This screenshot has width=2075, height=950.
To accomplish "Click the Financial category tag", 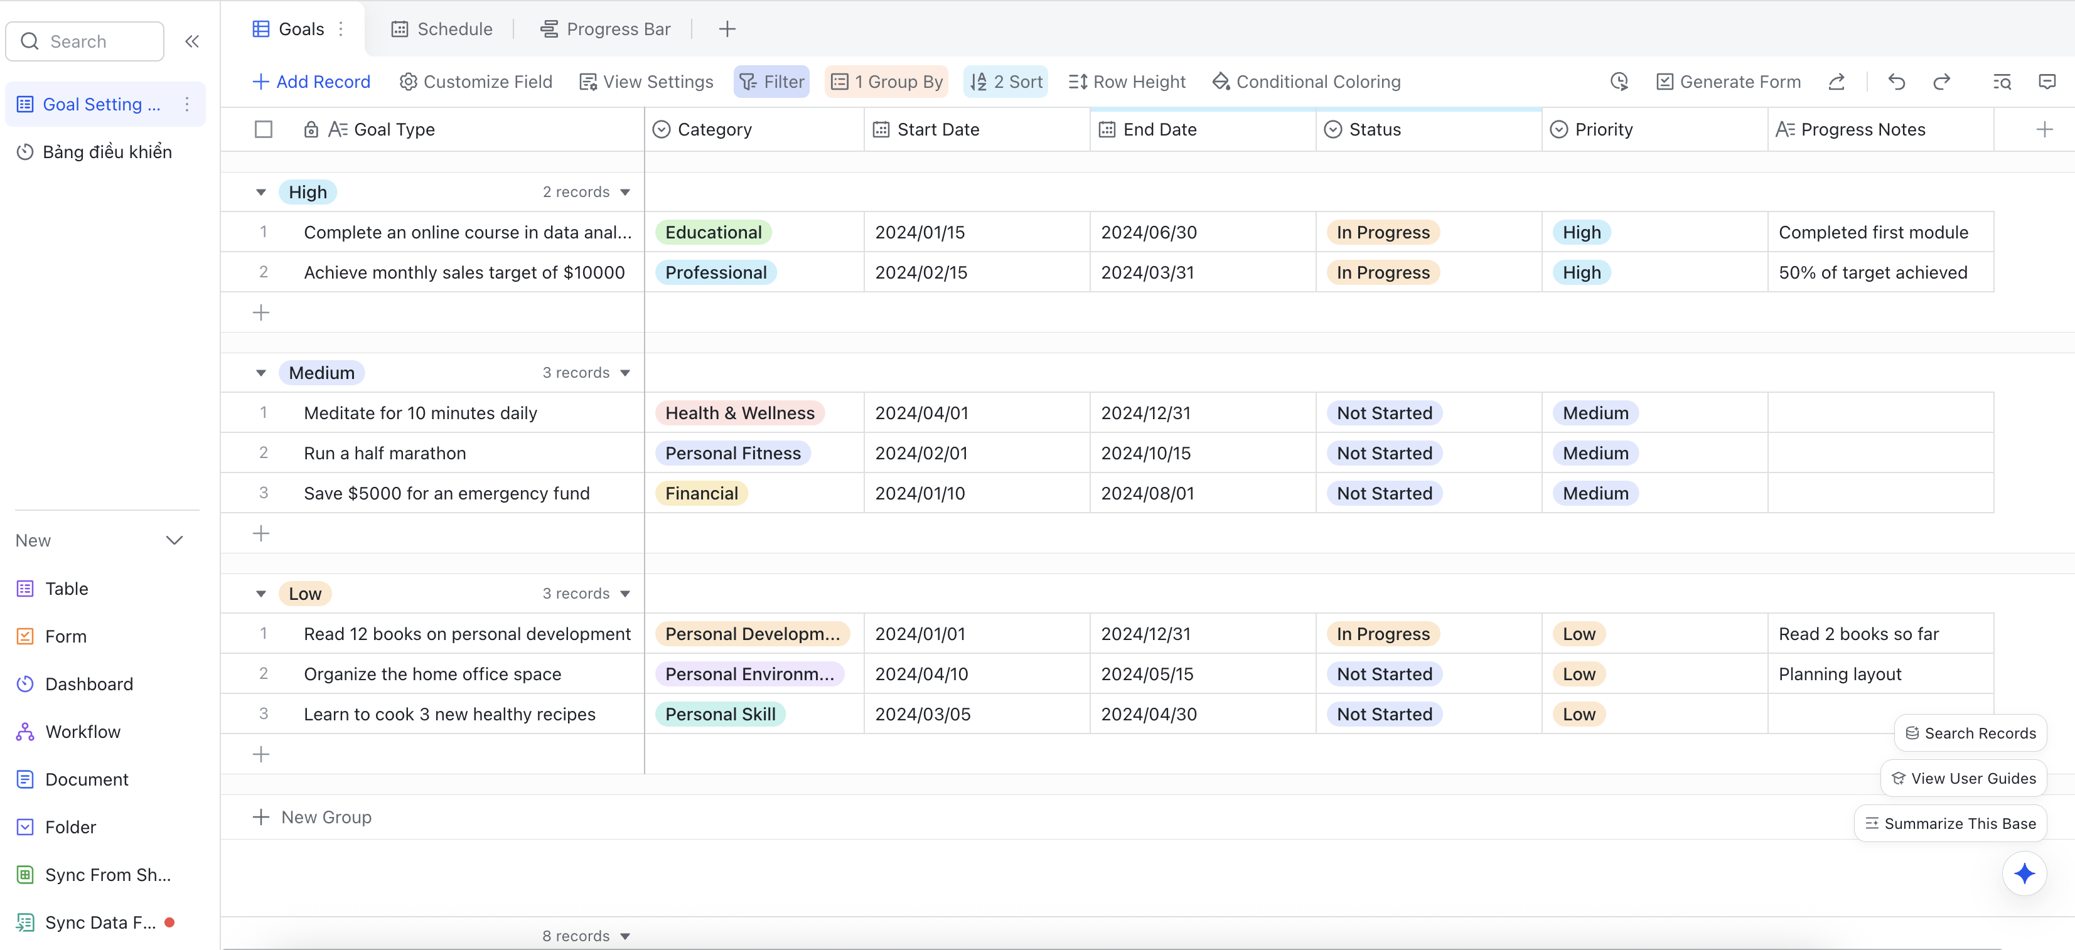I will [x=701, y=494].
